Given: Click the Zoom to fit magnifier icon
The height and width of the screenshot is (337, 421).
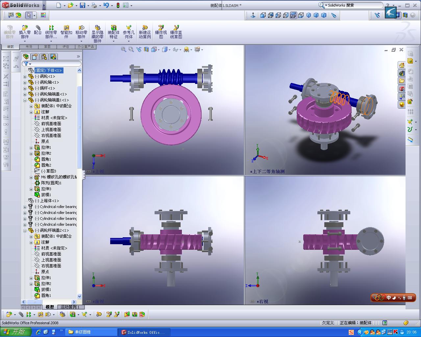Looking at the screenshot, I should 123,49.
